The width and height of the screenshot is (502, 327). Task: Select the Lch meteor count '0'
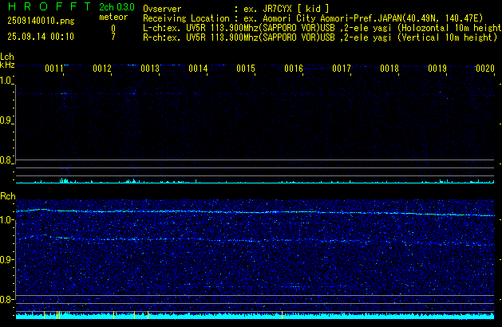point(113,29)
